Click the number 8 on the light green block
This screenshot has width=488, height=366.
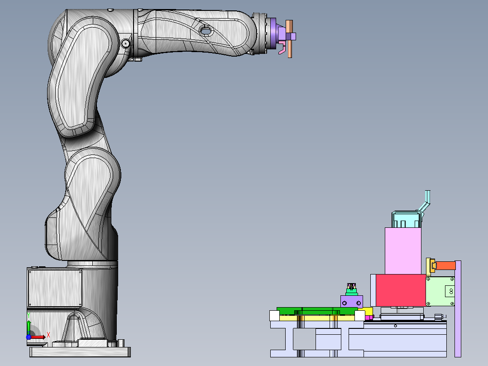click(x=451, y=292)
